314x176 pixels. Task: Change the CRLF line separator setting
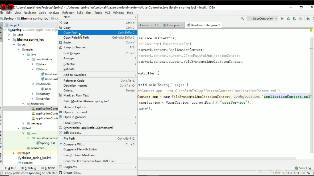287,173
